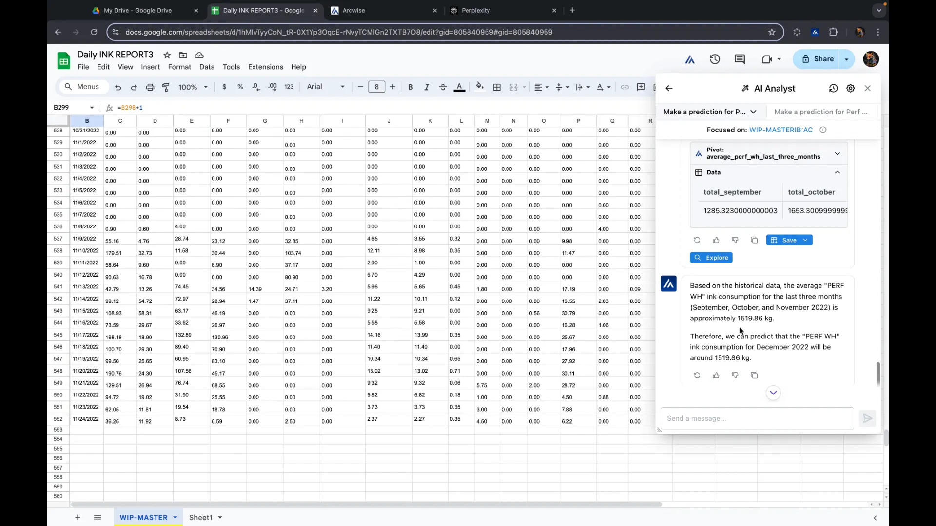936x526 pixels.
Task: Collapse the Data panel section
Action: pyautogui.click(x=840, y=172)
